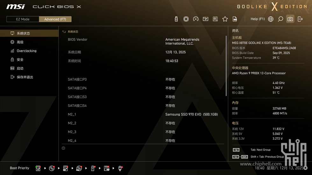
Task: Select 高级 in the left sidebar
Action: [x=20, y=42]
